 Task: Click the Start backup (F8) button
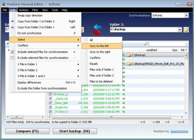tap(75, 131)
